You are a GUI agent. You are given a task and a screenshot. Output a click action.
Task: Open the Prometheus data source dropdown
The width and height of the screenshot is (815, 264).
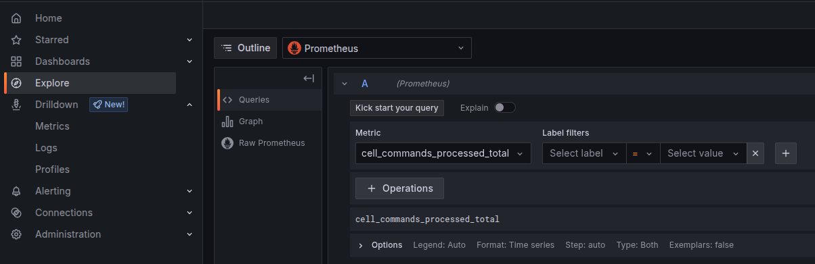coord(377,48)
